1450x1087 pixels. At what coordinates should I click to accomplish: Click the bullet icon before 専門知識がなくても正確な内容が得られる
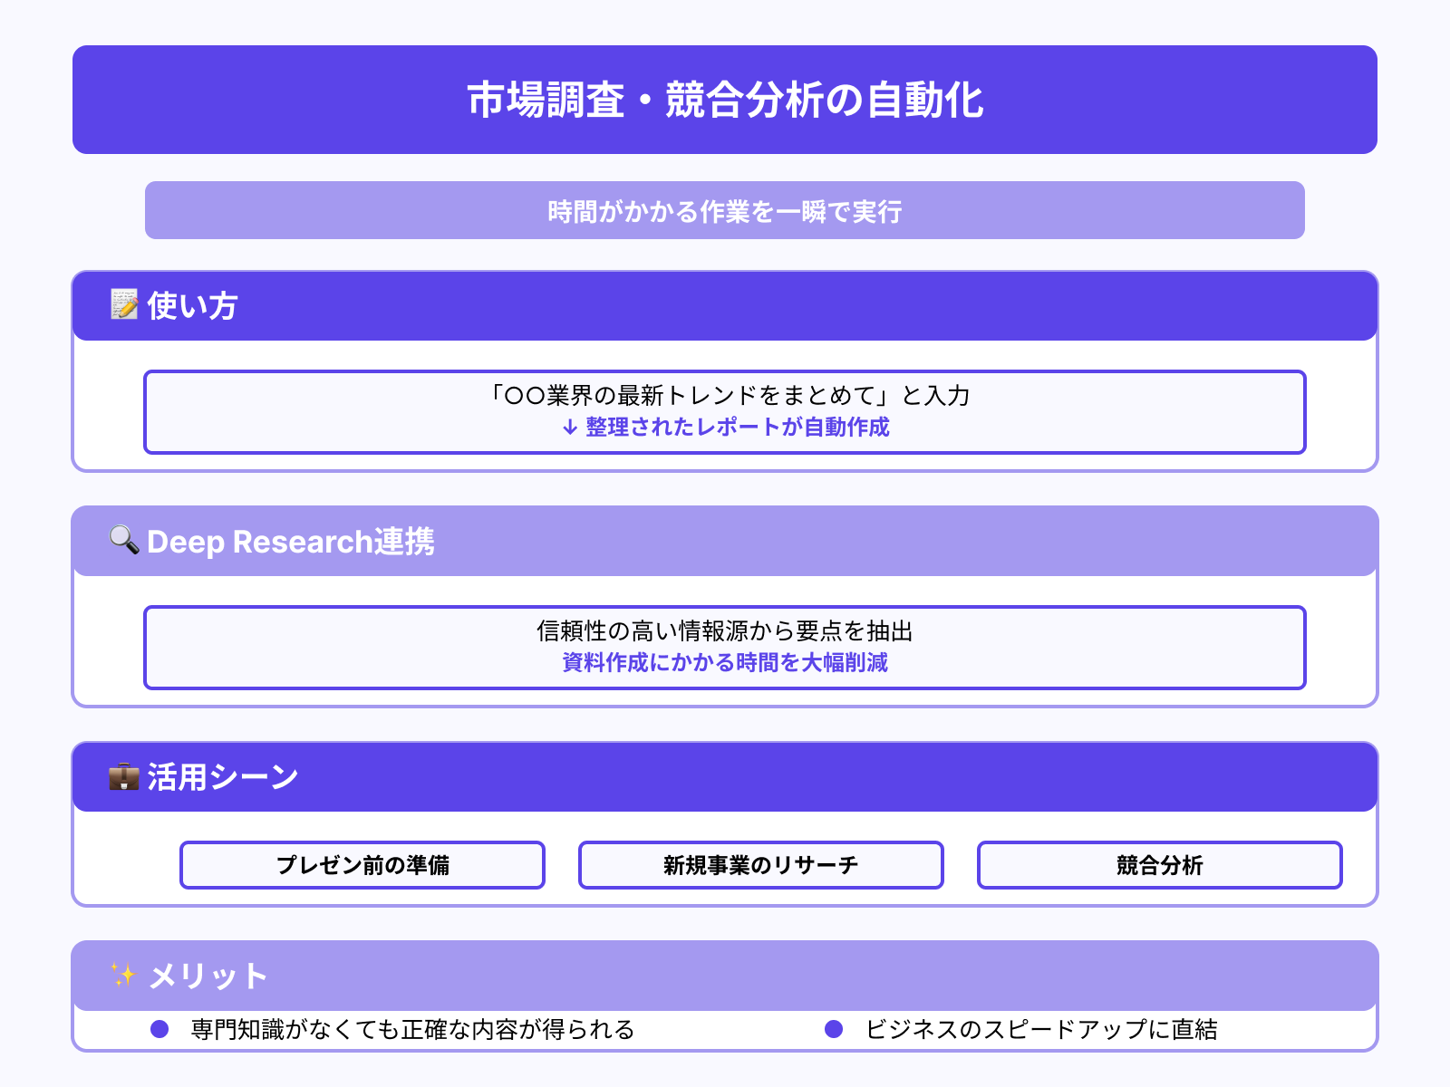coord(159,1029)
